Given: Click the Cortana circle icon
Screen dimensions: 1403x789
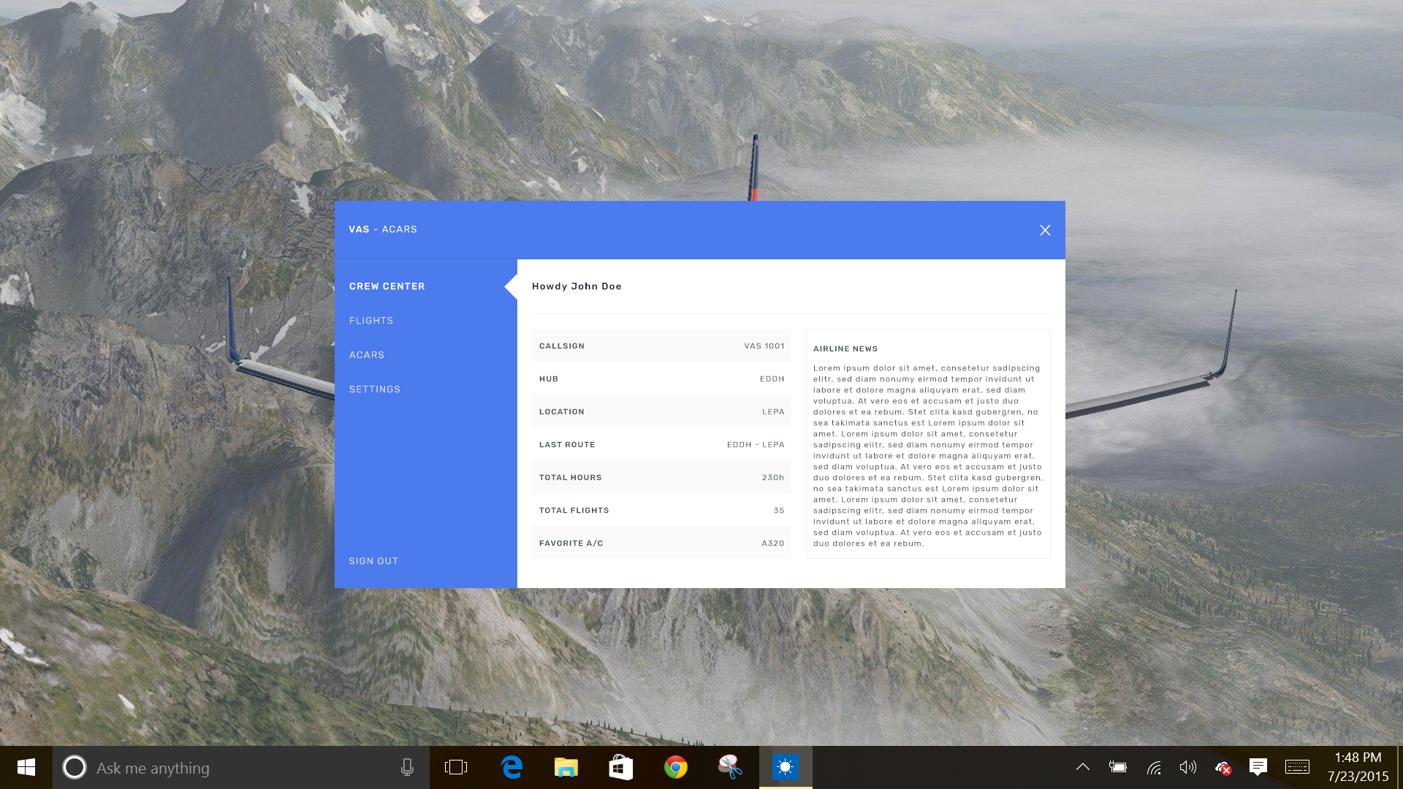Looking at the screenshot, I should pyautogui.click(x=75, y=767).
